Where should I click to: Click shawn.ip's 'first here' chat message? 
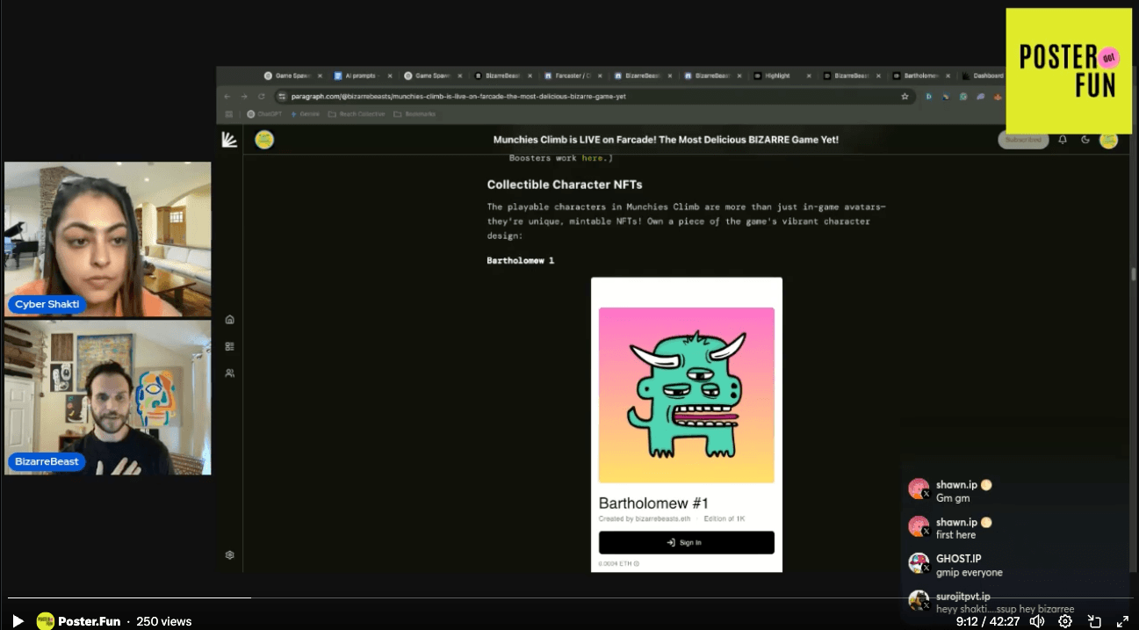pyautogui.click(x=955, y=535)
